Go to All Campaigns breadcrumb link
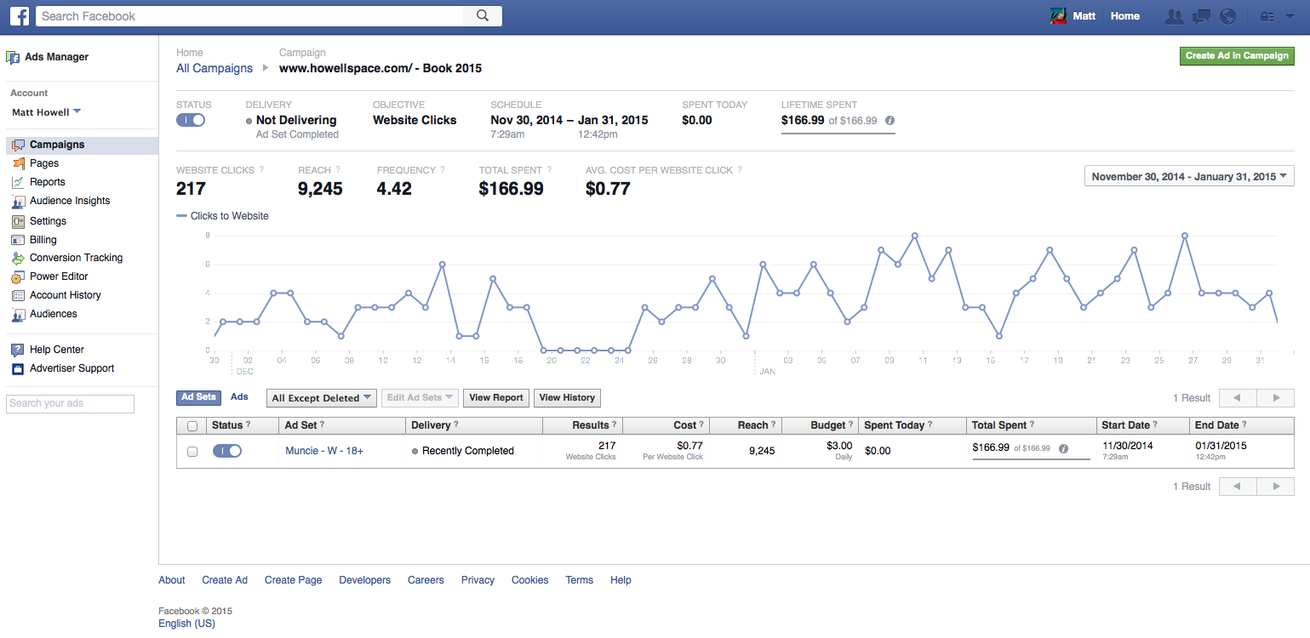Viewport: 1310px width, 638px height. 215,68
